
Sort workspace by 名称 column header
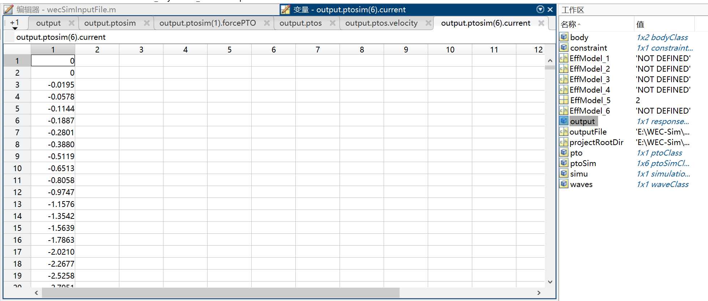(596, 24)
